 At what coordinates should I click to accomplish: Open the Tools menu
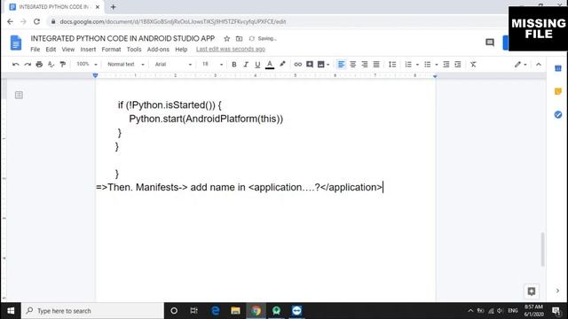click(134, 50)
